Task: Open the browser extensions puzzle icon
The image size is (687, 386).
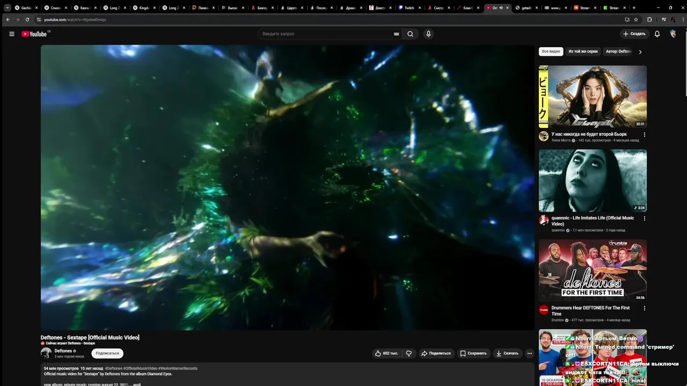Action: pyautogui.click(x=649, y=19)
